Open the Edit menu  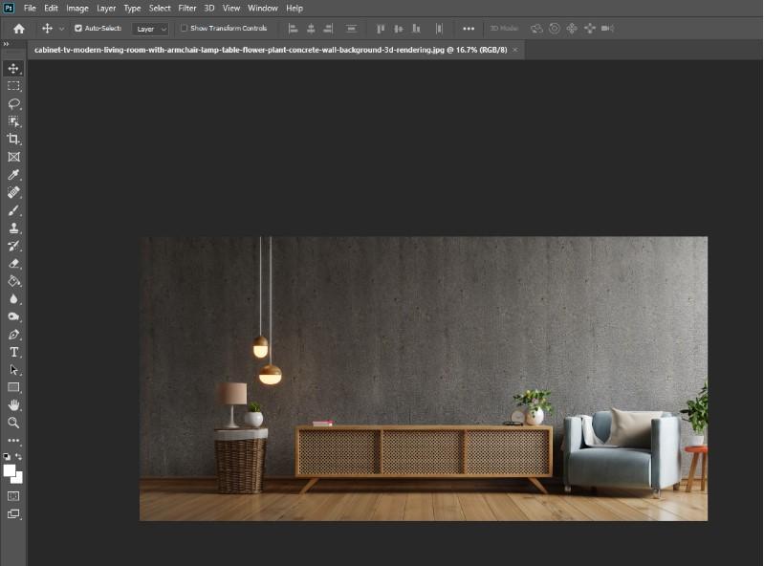pyautogui.click(x=51, y=9)
